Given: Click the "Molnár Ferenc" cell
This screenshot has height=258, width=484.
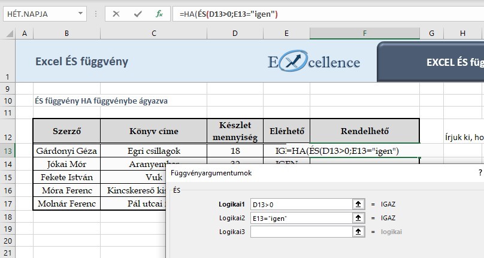Looking at the screenshot, I should 66,204.
